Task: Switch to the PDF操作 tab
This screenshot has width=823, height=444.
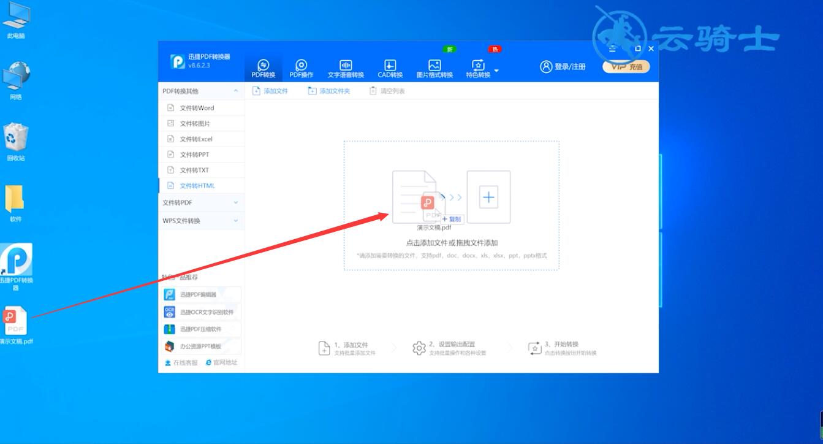Action: coord(302,69)
